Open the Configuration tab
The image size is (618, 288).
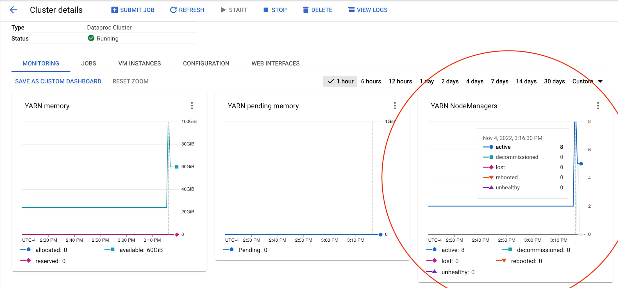[x=206, y=64]
